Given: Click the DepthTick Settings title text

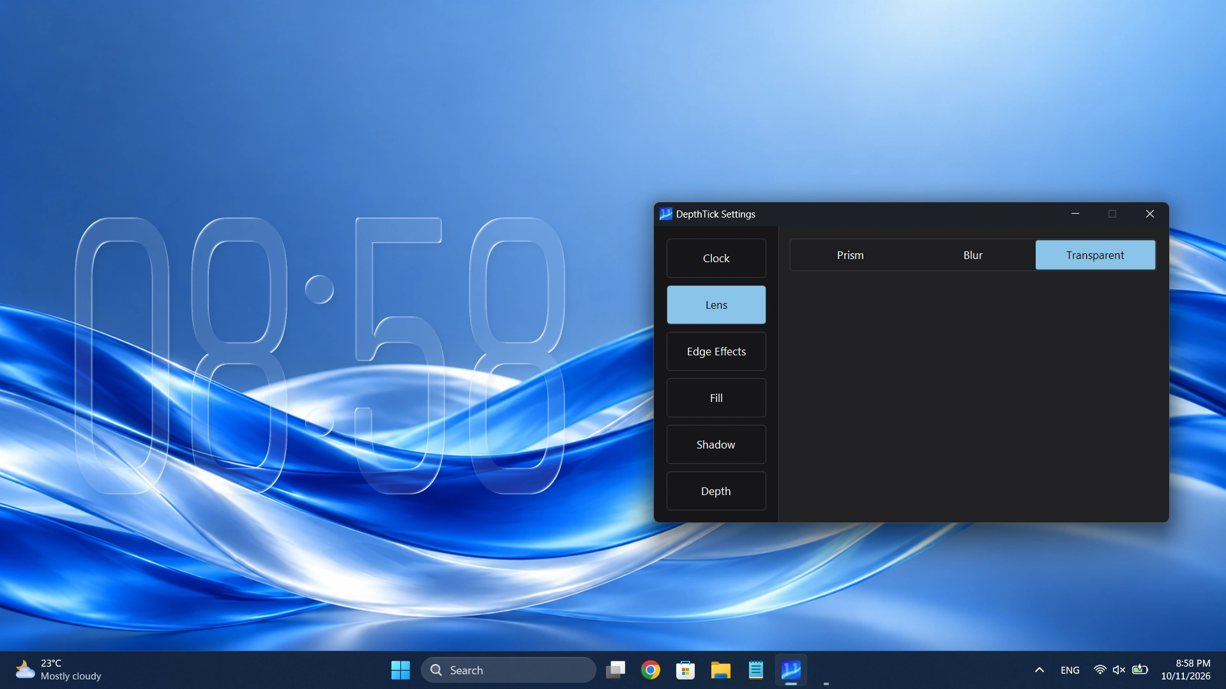Looking at the screenshot, I should 716,214.
